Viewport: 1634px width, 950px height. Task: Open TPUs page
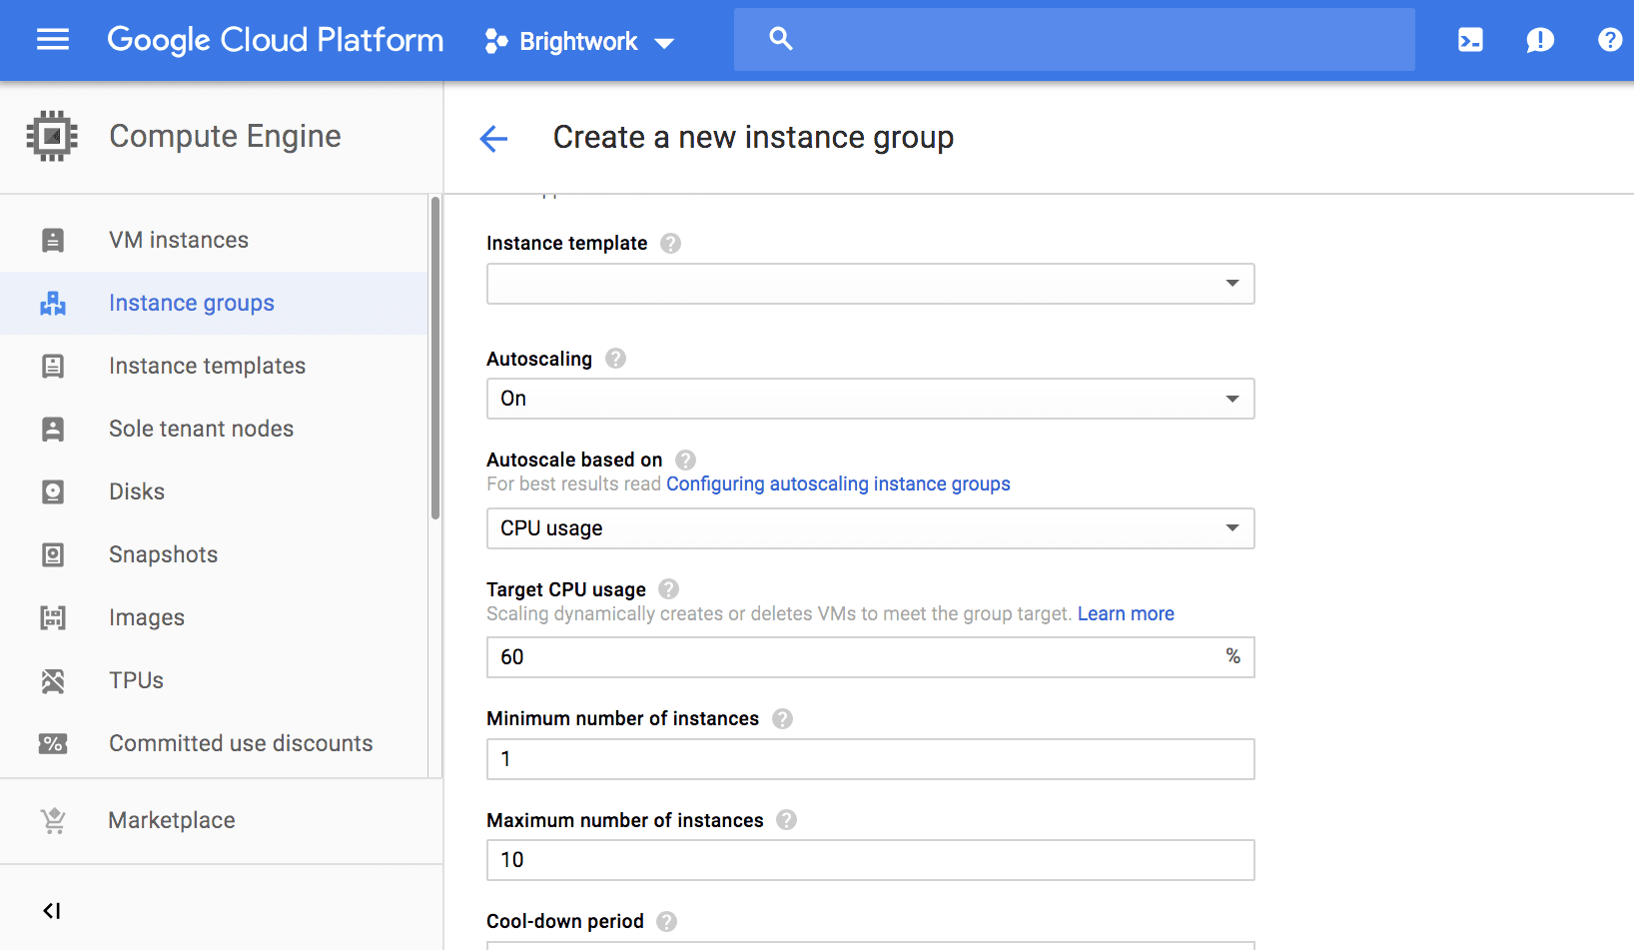click(x=214, y=680)
